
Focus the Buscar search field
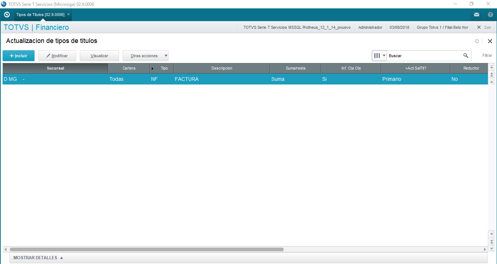424,56
